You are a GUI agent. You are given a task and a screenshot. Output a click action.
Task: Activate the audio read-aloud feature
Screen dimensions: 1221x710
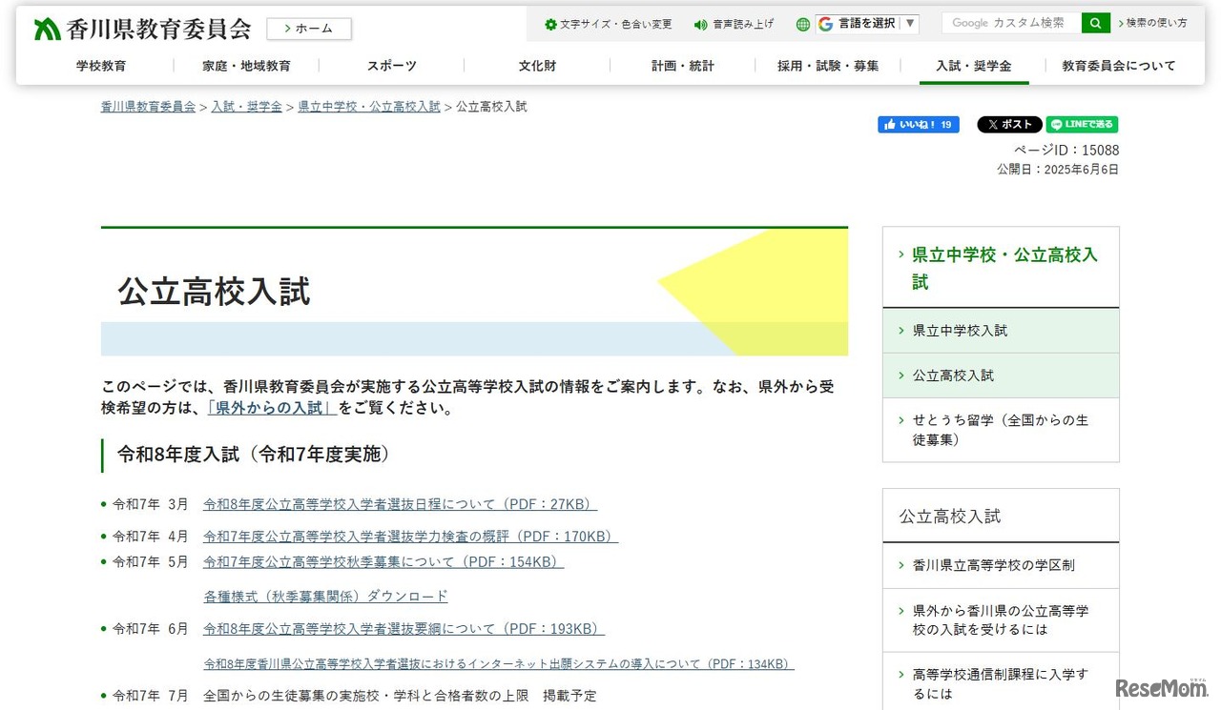[x=734, y=24]
